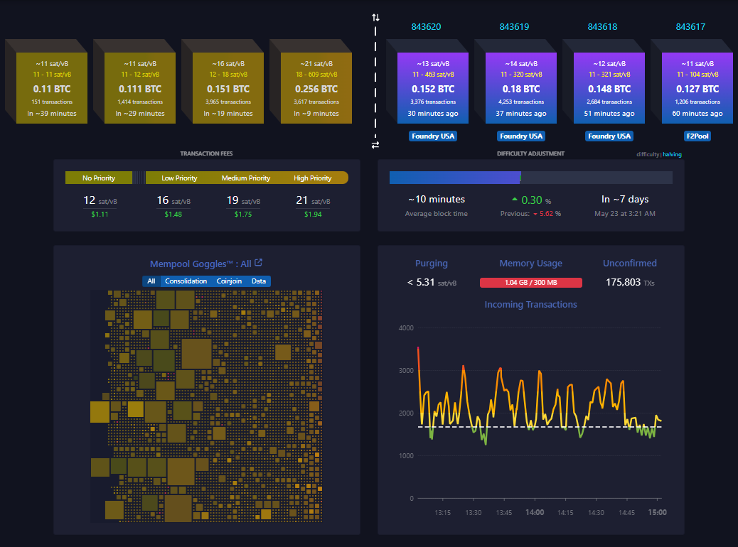Click the red Memory Usage bar showing 1.04 GB
Viewport: 738px width, 547px height.
[531, 282]
